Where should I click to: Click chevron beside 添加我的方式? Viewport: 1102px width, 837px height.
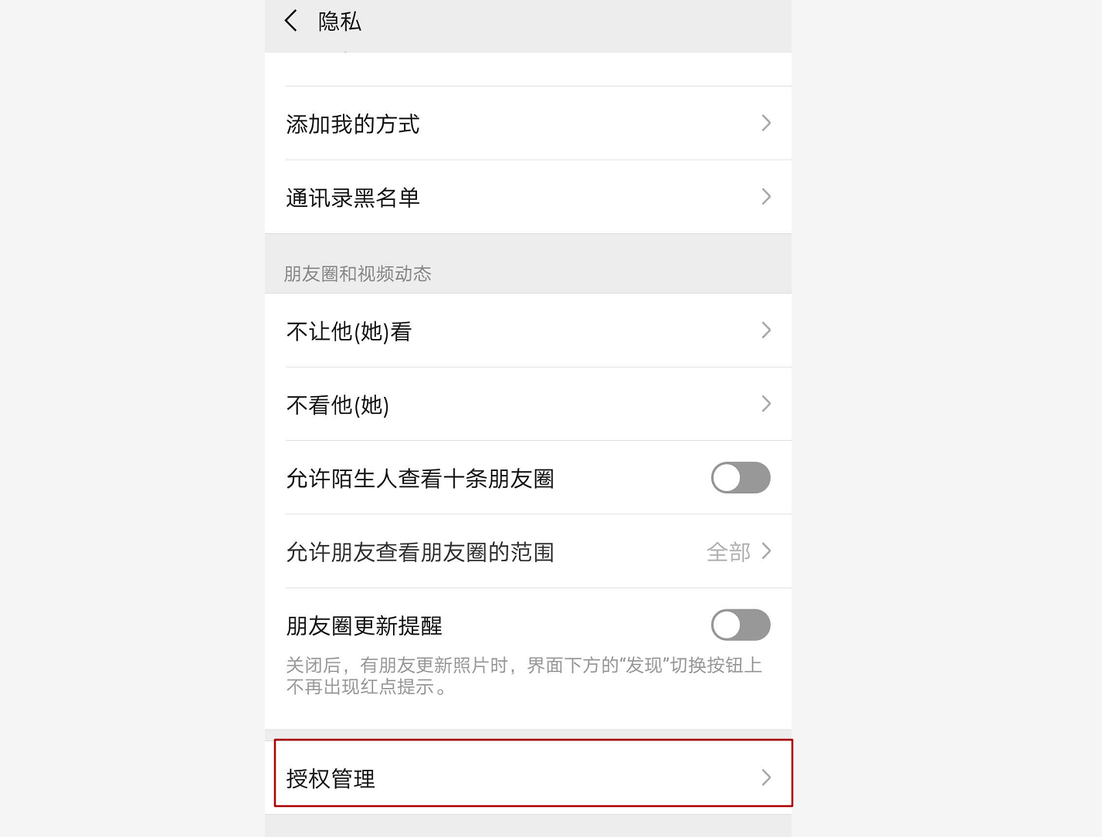point(766,123)
